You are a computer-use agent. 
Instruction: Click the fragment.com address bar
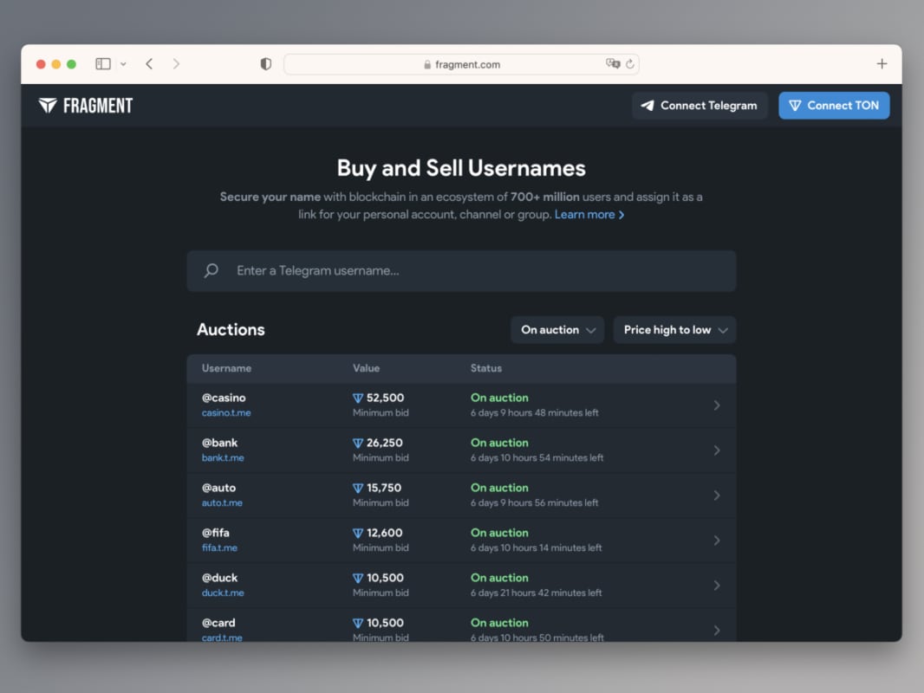tap(461, 64)
